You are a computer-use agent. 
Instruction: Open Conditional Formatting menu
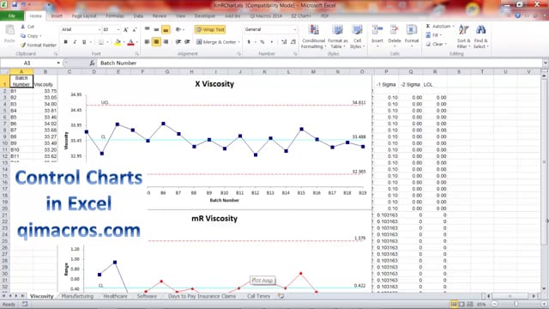pos(314,36)
